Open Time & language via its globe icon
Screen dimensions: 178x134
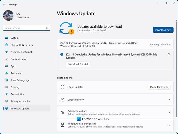(6, 80)
